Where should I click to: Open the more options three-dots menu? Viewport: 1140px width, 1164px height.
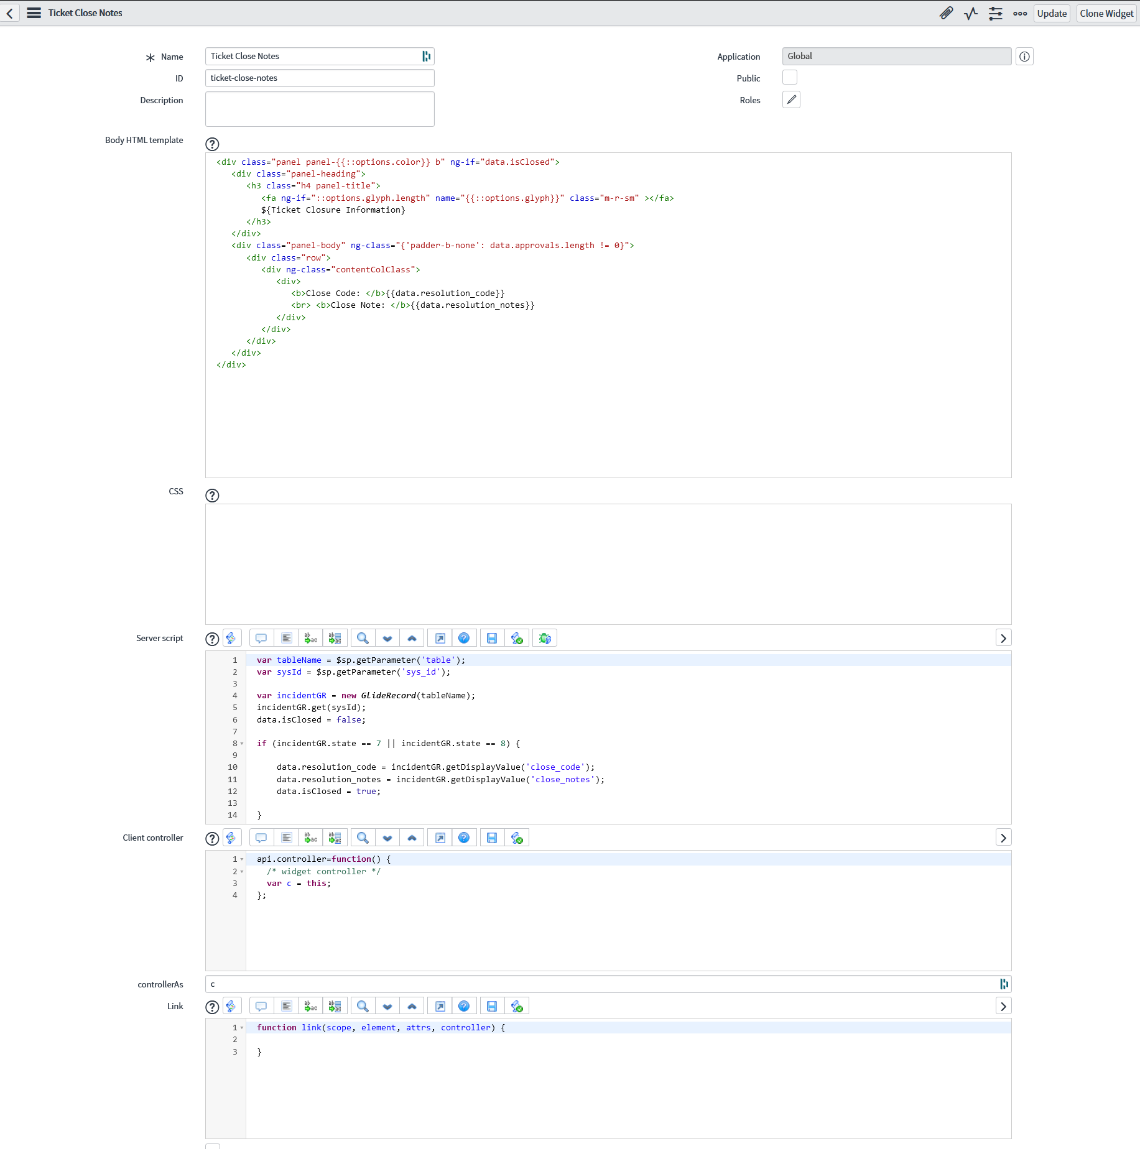click(1020, 13)
